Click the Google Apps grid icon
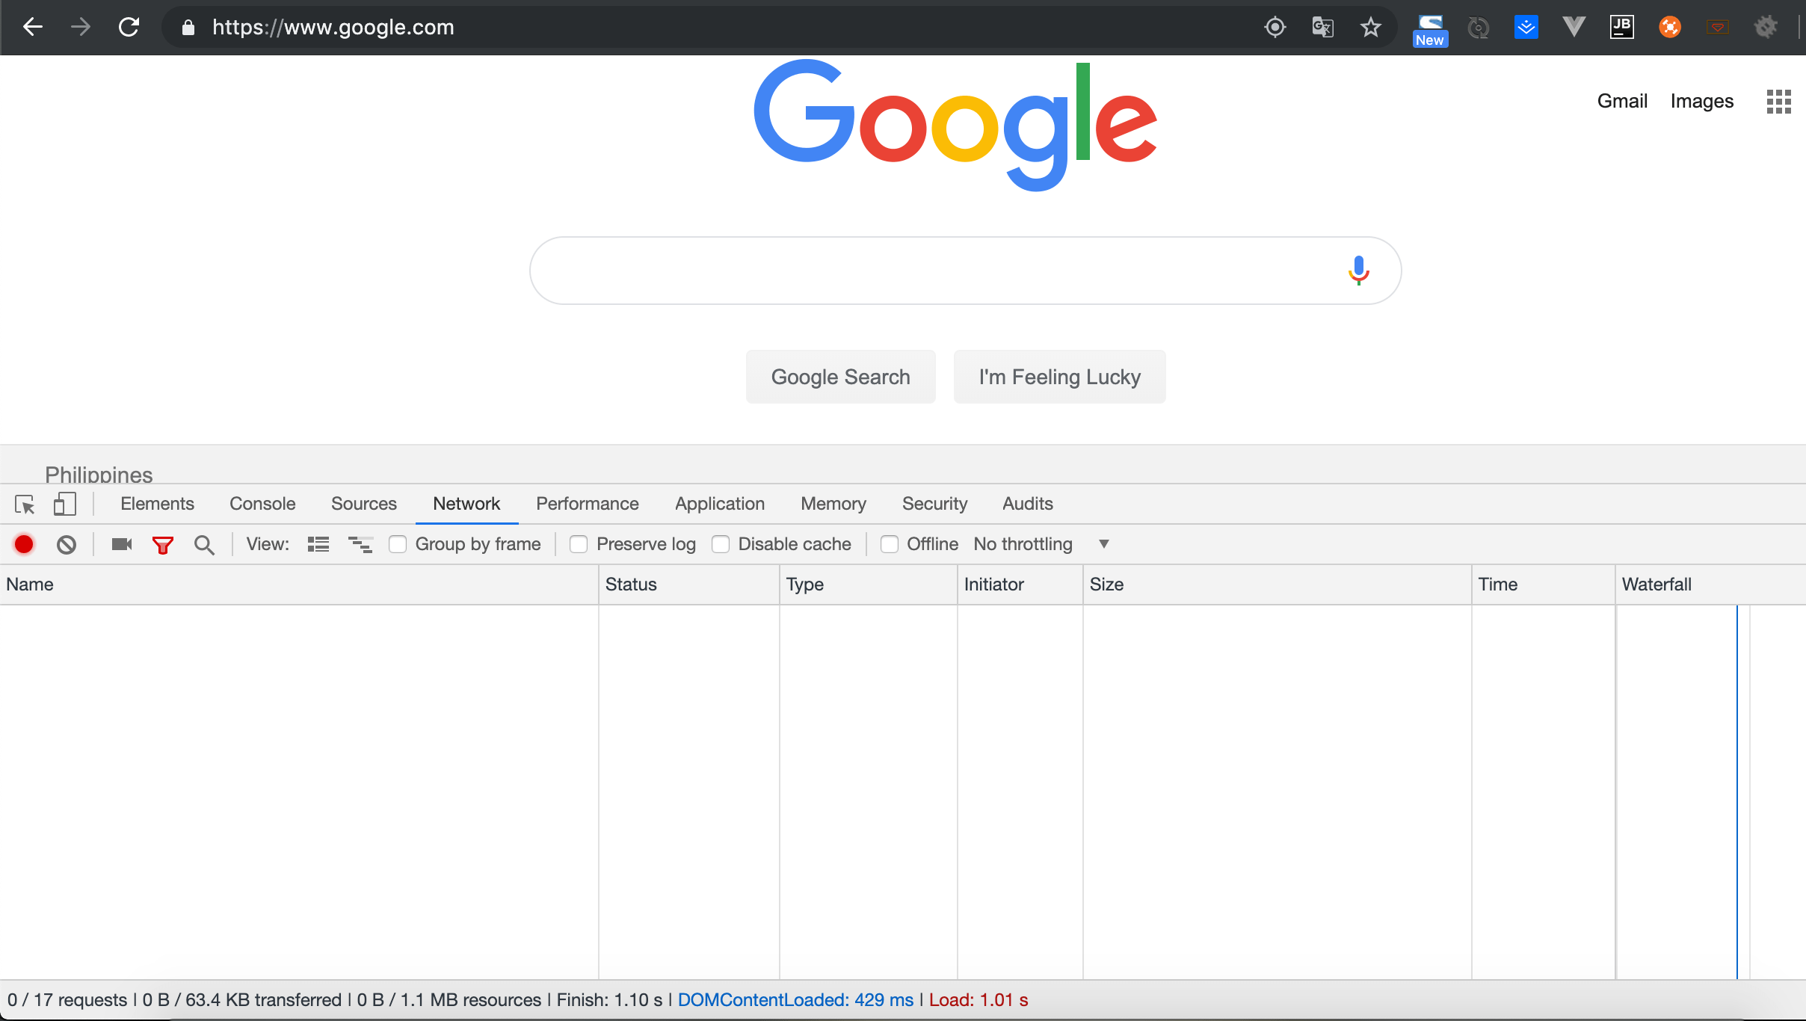Screen dimensions: 1806x1021 click(1778, 100)
